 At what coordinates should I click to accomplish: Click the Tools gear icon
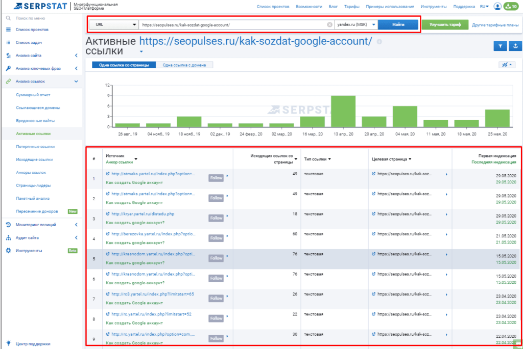[8, 251]
